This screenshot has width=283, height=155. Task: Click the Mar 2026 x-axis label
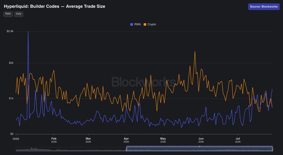tap(88, 140)
